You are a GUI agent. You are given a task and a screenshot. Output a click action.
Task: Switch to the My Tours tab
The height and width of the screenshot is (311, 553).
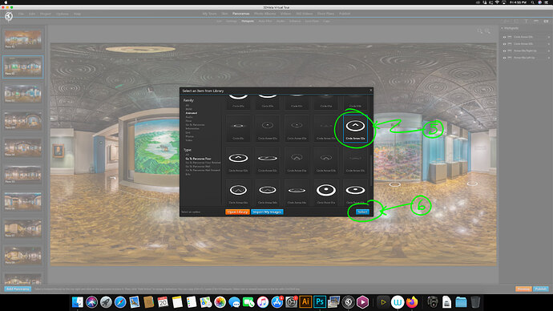(209, 14)
